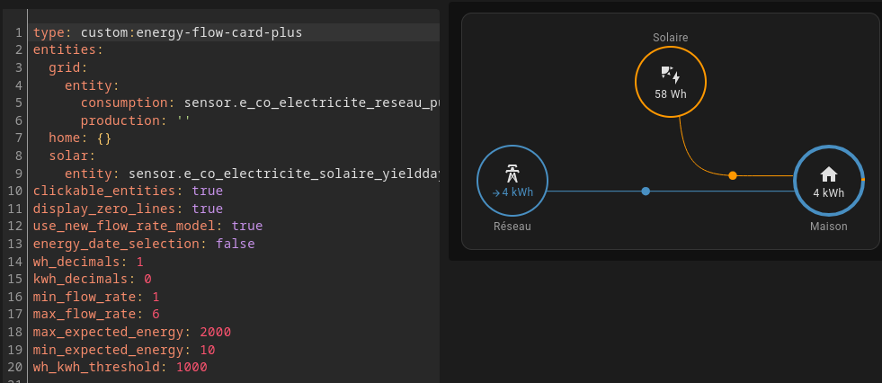Click the empty braces after home key
882x383 pixels.
click(x=104, y=138)
